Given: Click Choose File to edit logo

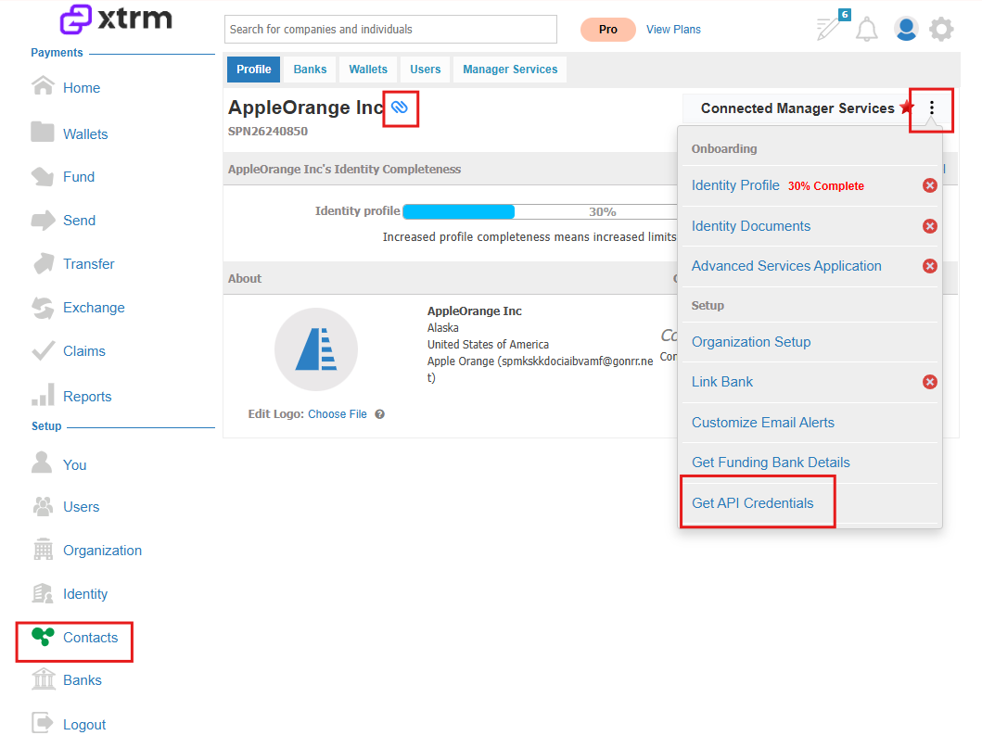Looking at the screenshot, I should coord(337,414).
